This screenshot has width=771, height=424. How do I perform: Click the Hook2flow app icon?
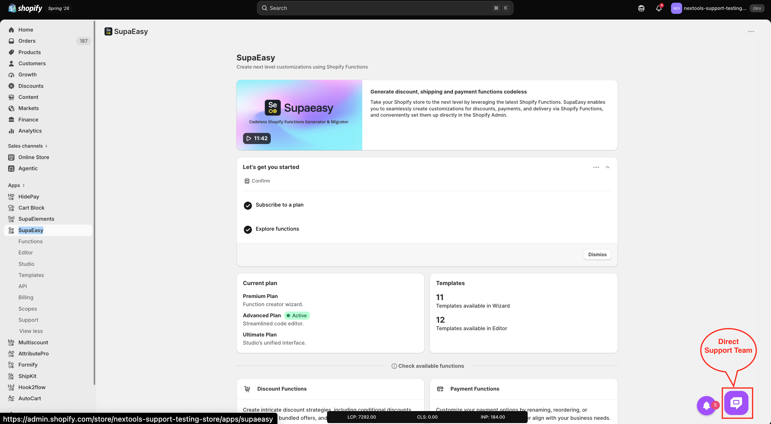point(11,387)
